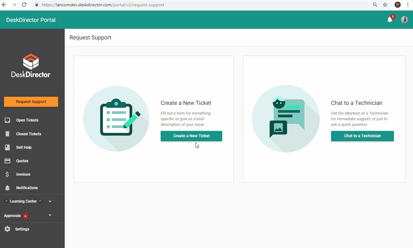Image resolution: width=413 pixels, height=248 pixels.
Task: Click the browser forward arrow
Action: (14, 5)
